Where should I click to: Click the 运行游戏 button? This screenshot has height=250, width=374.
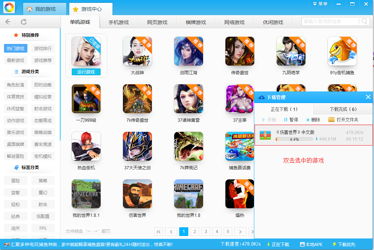86,72
